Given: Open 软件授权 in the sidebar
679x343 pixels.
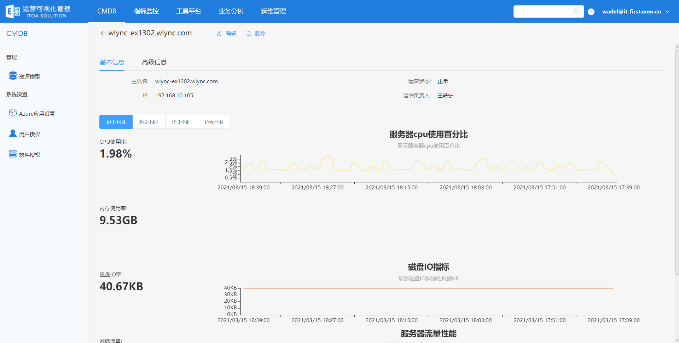Looking at the screenshot, I should [x=30, y=155].
